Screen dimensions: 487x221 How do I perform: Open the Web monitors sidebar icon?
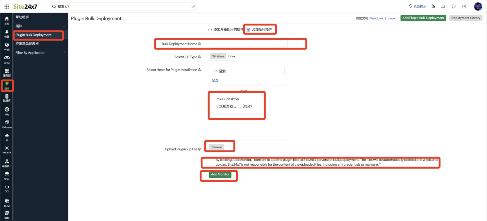click(7, 47)
